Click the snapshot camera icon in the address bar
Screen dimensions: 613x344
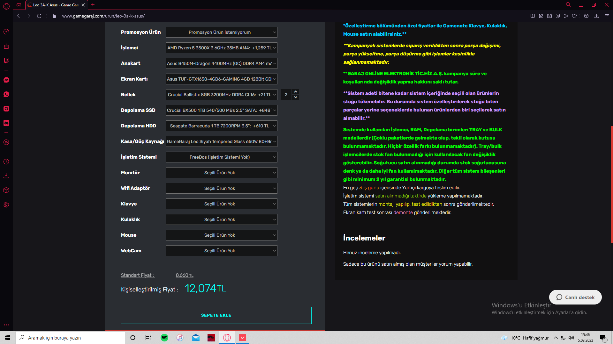(549, 16)
